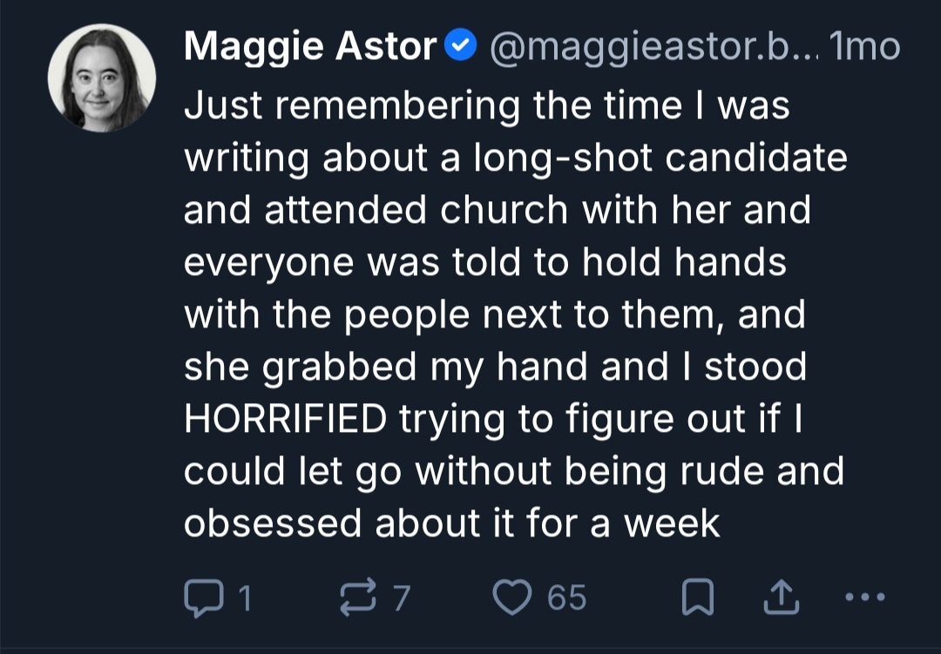The image size is (941, 654).
Task: Open the three-dot more options menu
Action: pyautogui.click(x=864, y=597)
